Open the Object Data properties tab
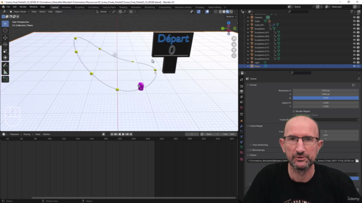Screen dimensions: 362x203 pyautogui.click(x=242, y=147)
